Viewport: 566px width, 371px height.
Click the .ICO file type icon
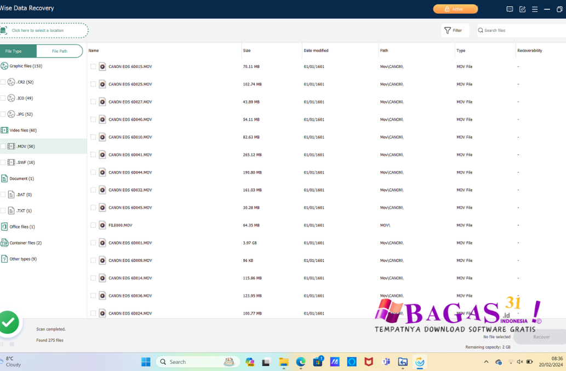(x=12, y=98)
